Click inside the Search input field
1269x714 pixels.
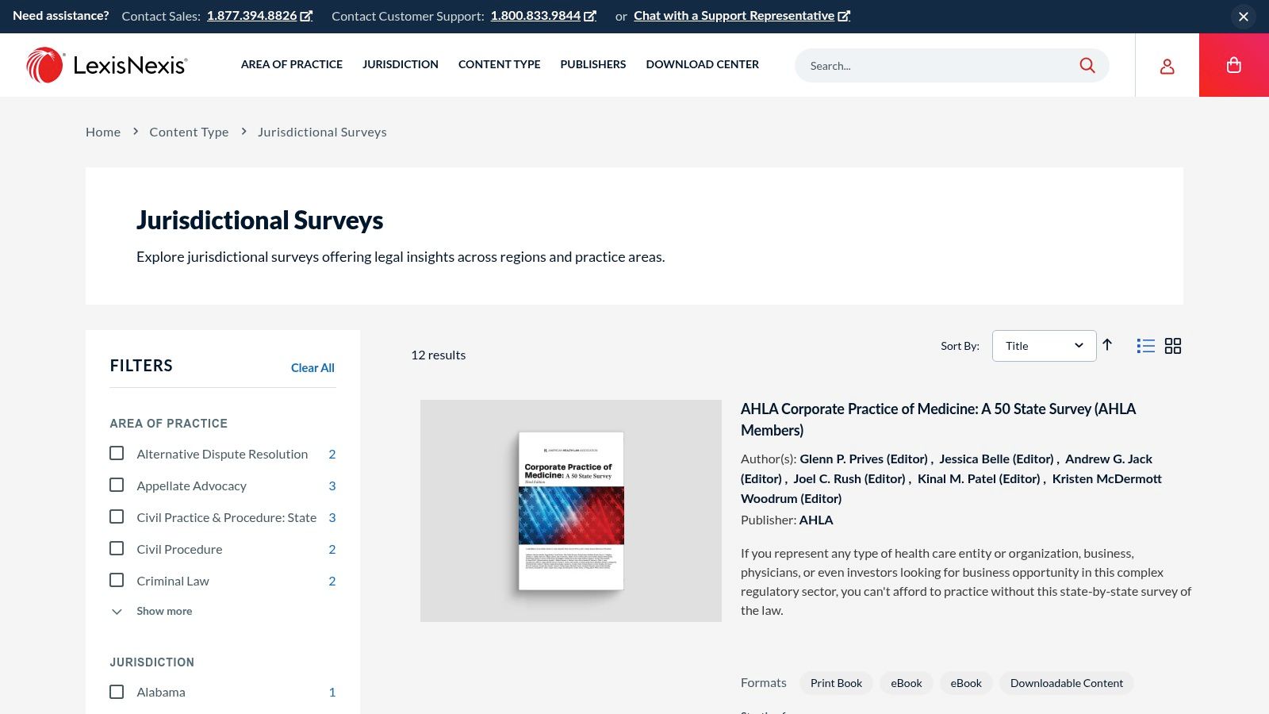coord(912,65)
